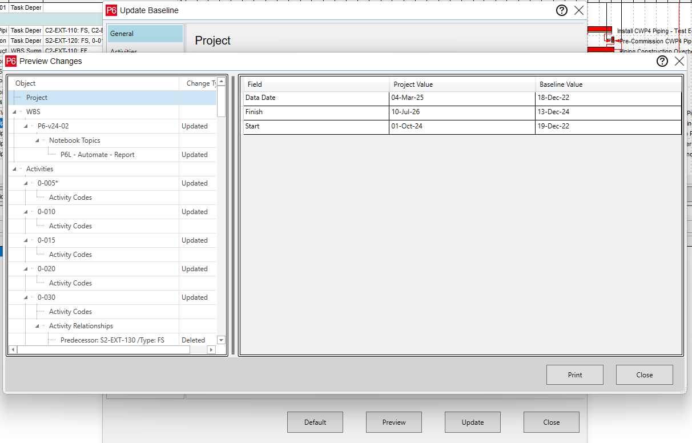Open the General tab in Update Baseline
The width and height of the screenshot is (692, 443).
tap(145, 34)
